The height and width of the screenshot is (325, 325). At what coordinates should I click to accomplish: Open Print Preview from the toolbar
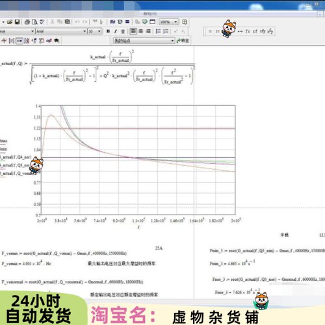(x=34, y=22)
